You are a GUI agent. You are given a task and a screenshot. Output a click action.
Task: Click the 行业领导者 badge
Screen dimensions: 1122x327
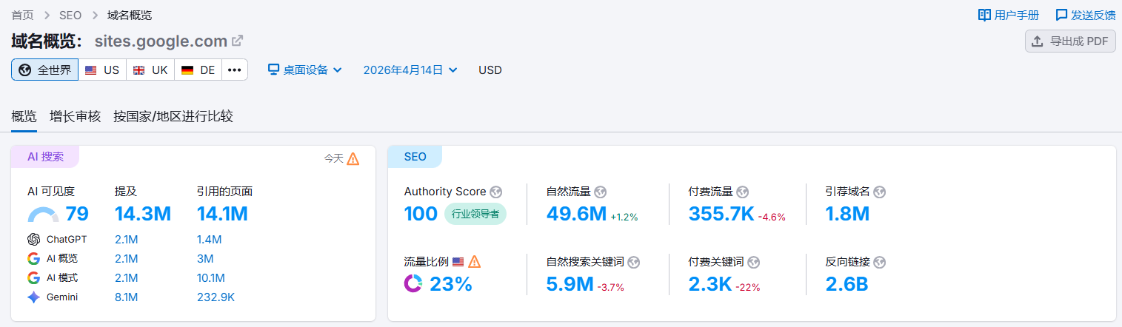point(475,214)
